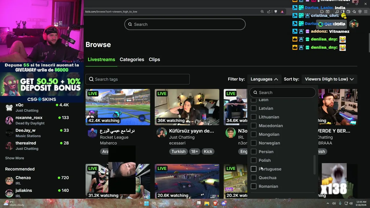Expand sidebar with Show More
The height and width of the screenshot is (208, 370).
(14, 158)
